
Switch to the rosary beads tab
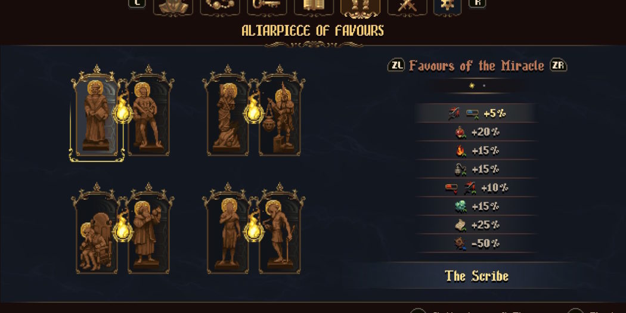pyautogui.click(x=220, y=7)
